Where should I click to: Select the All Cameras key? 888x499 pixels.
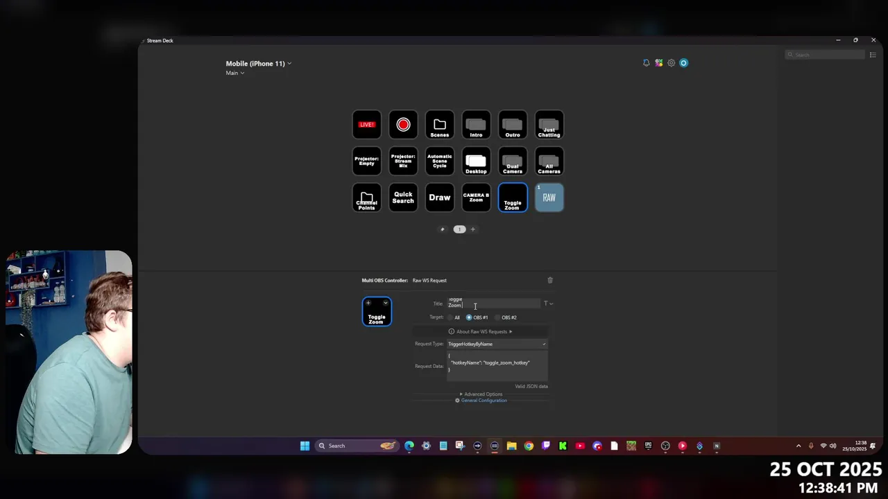tap(549, 161)
